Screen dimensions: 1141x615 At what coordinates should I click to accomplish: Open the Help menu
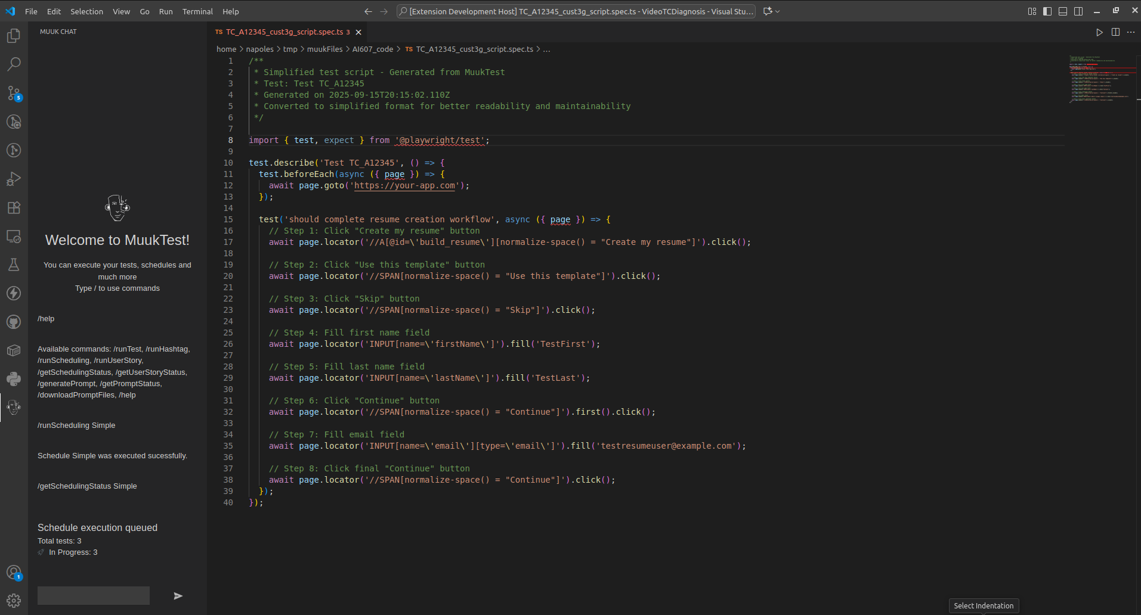[x=230, y=11]
